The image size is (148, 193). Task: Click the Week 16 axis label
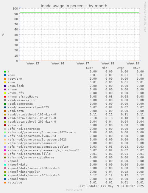tap(58, 64)
